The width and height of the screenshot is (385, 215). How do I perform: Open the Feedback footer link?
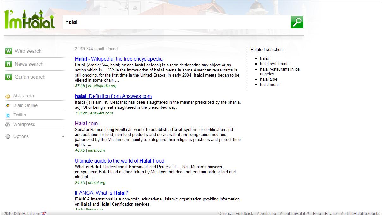click(x=244, y=213)
